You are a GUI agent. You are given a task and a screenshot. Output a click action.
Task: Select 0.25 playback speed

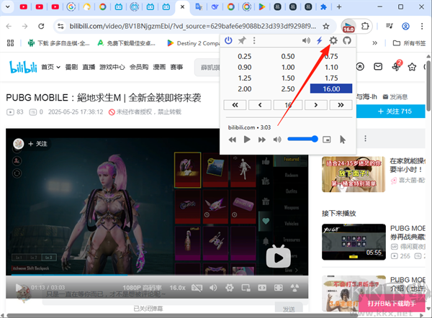pyautogui.click(x=245, y=56)
